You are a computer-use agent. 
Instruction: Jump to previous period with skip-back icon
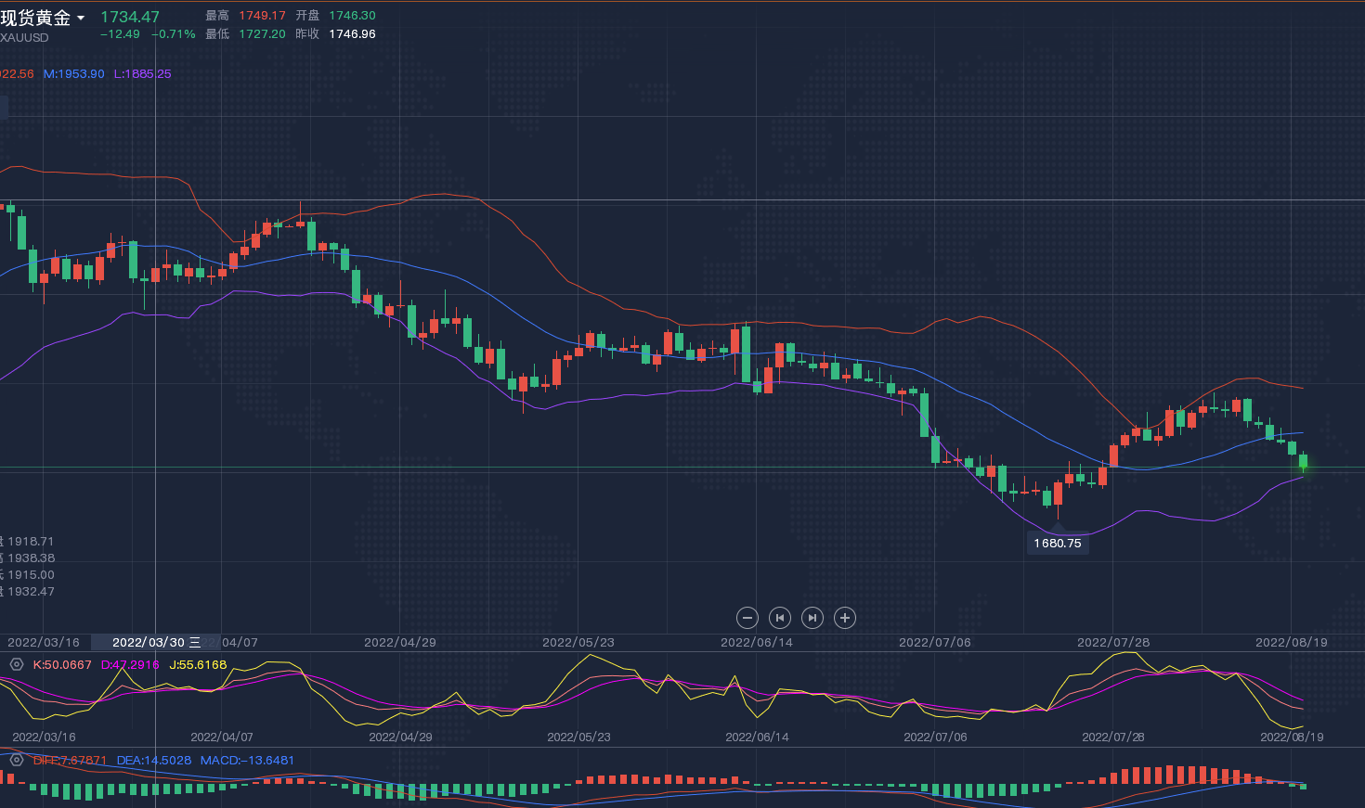(x=780, y=618)
